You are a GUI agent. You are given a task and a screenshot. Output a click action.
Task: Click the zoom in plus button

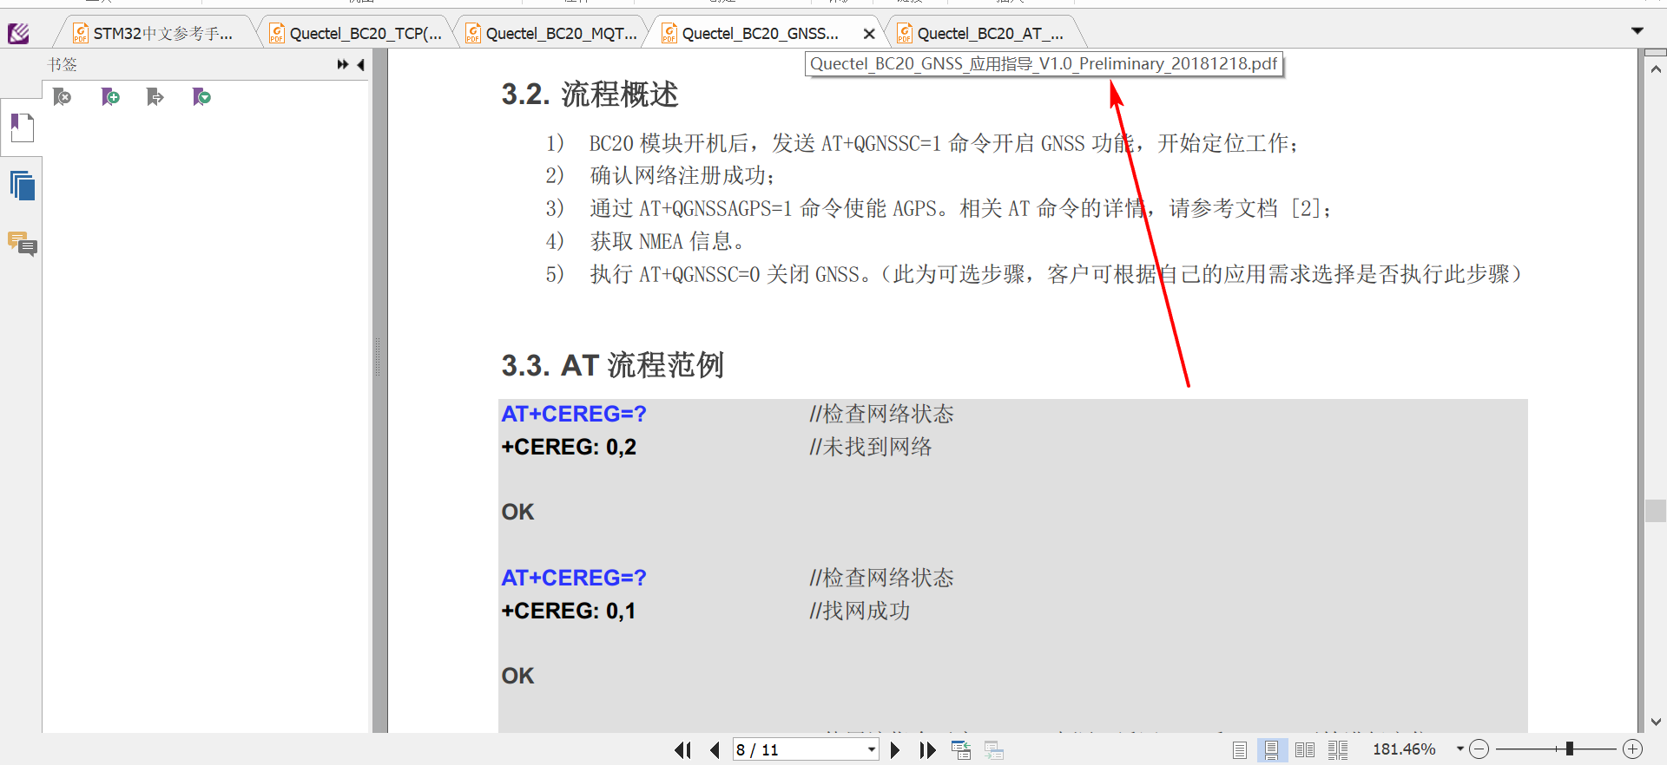(1633, 749)
